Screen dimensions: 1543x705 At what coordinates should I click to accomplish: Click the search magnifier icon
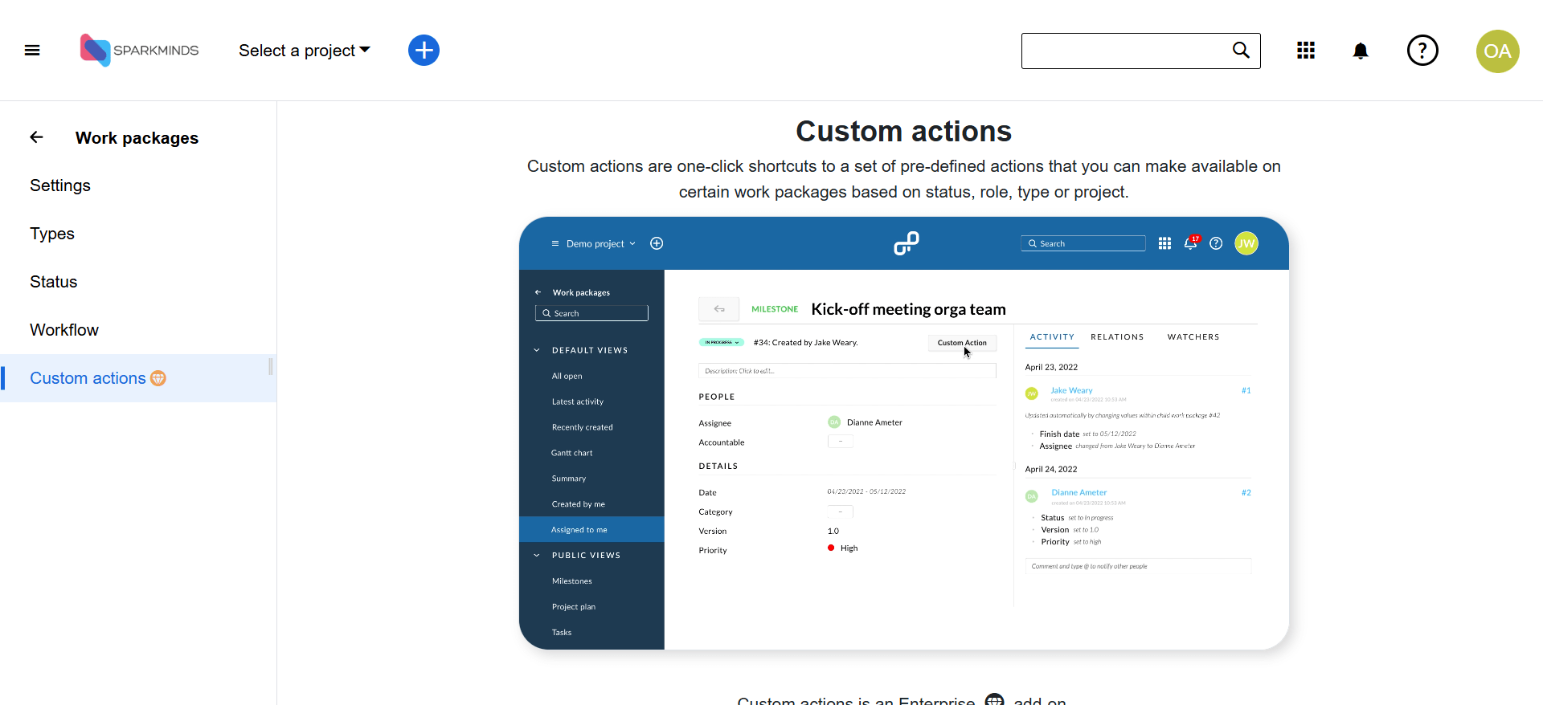(1241, 51)
